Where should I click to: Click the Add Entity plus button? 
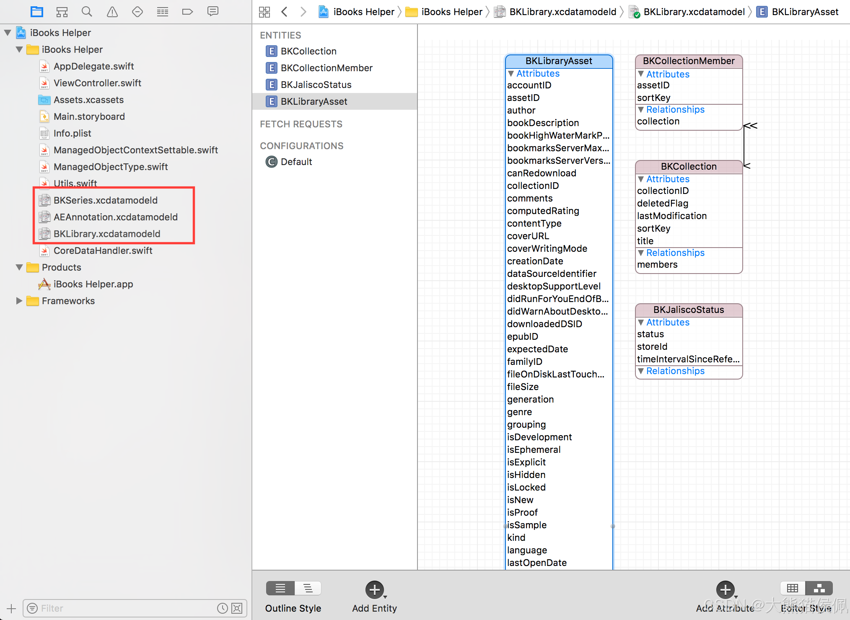(375, 590)
